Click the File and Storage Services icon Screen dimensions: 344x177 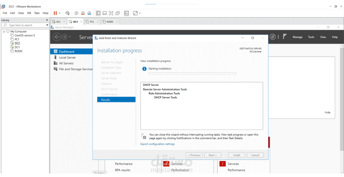pos(55,69)
